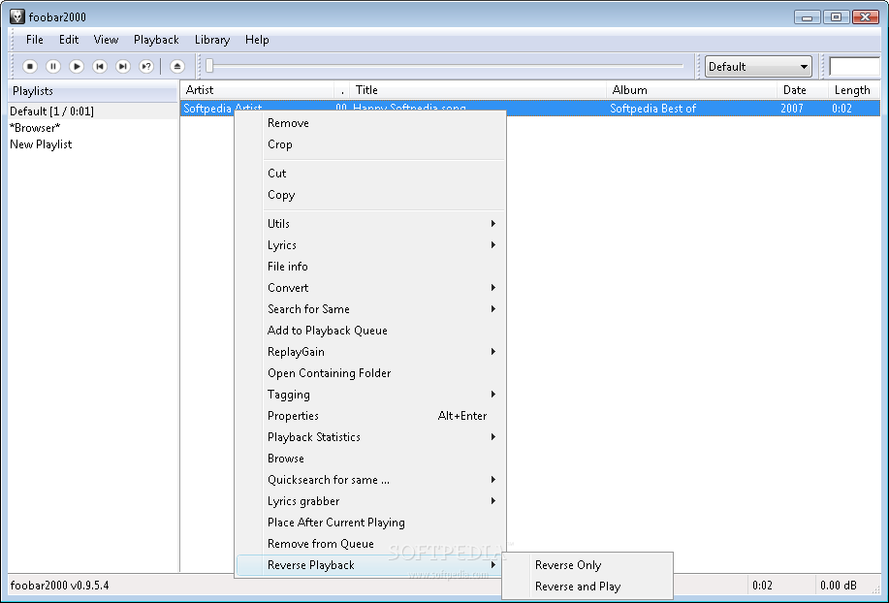Click the foobar2000 title bar icon

point(17,16)
